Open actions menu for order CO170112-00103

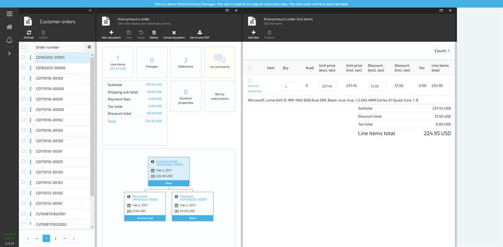click(30, 183)
